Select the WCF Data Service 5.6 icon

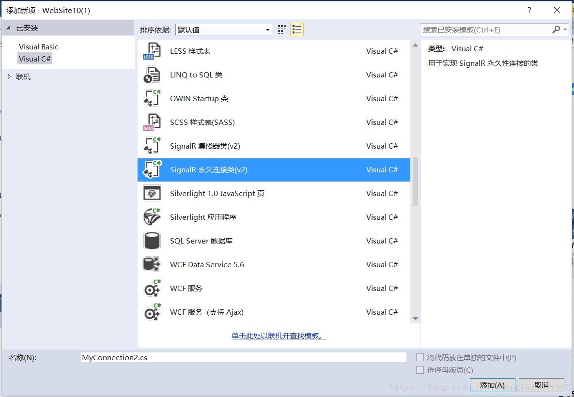point(152,264)
